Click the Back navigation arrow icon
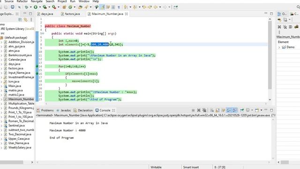 click(x=156, y=8)
